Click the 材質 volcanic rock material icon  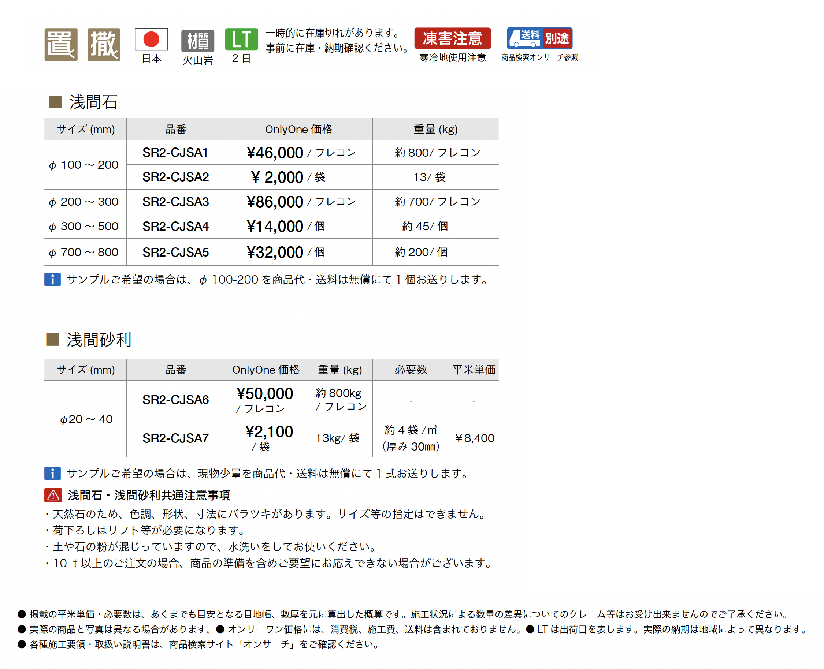pos(198,41)
